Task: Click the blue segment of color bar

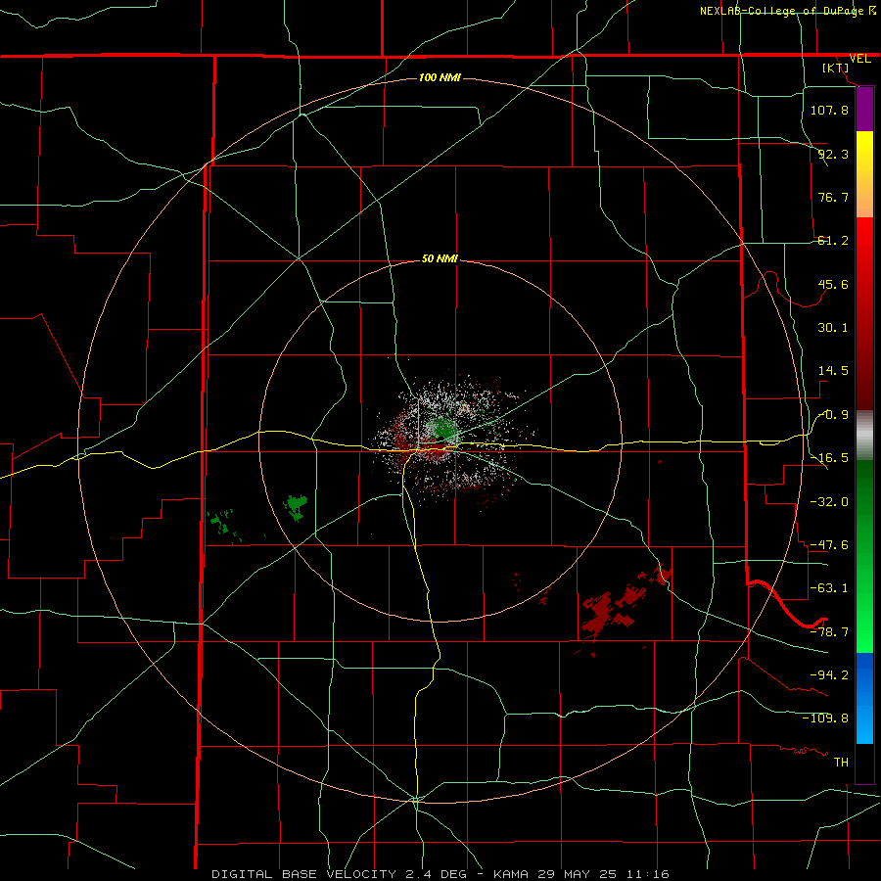Action: tap(864, 698)
